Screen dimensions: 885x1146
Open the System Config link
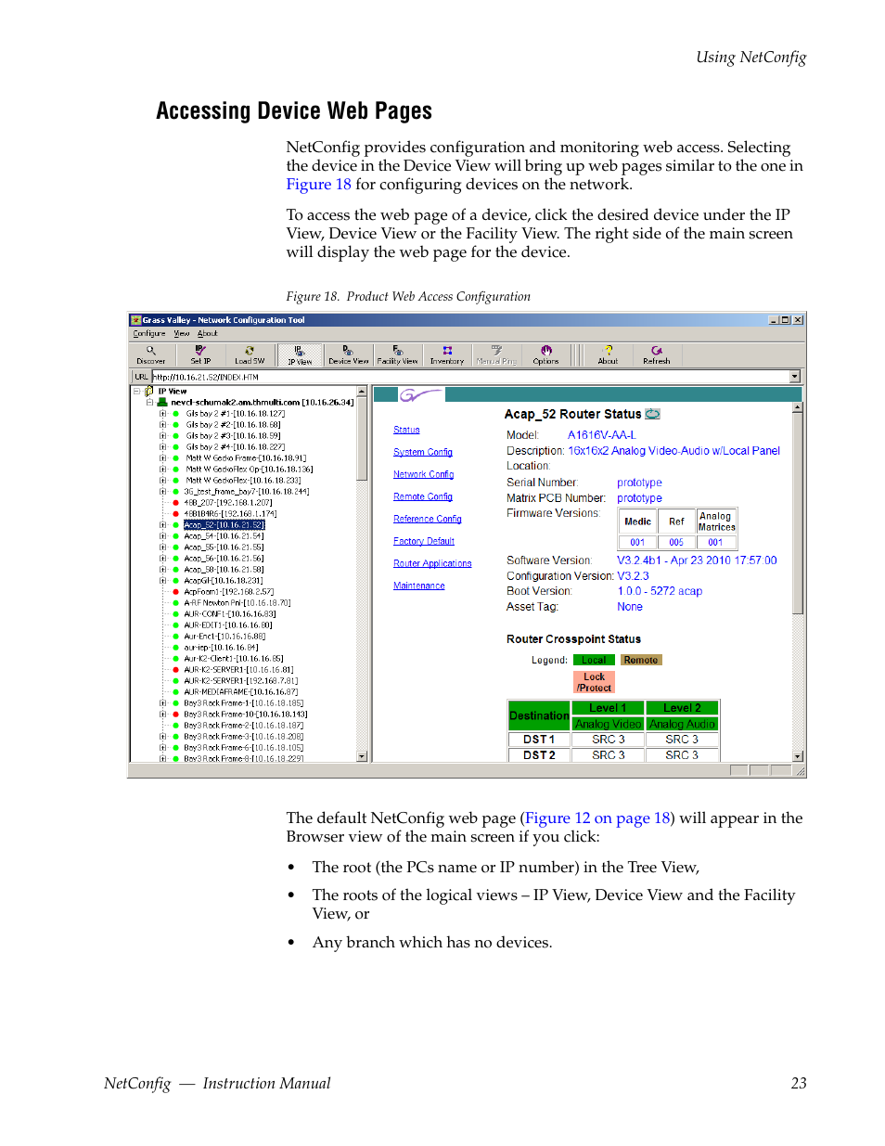click(x=423, y=452)
